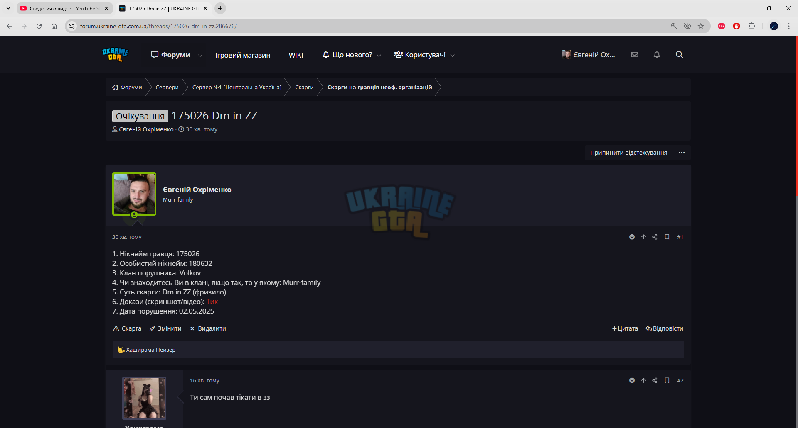Image resolution: width=798 pixels, height=428 pixels.
Task: Expand the Що нового? dropdown arrow
Action: [x=379, y=56]
